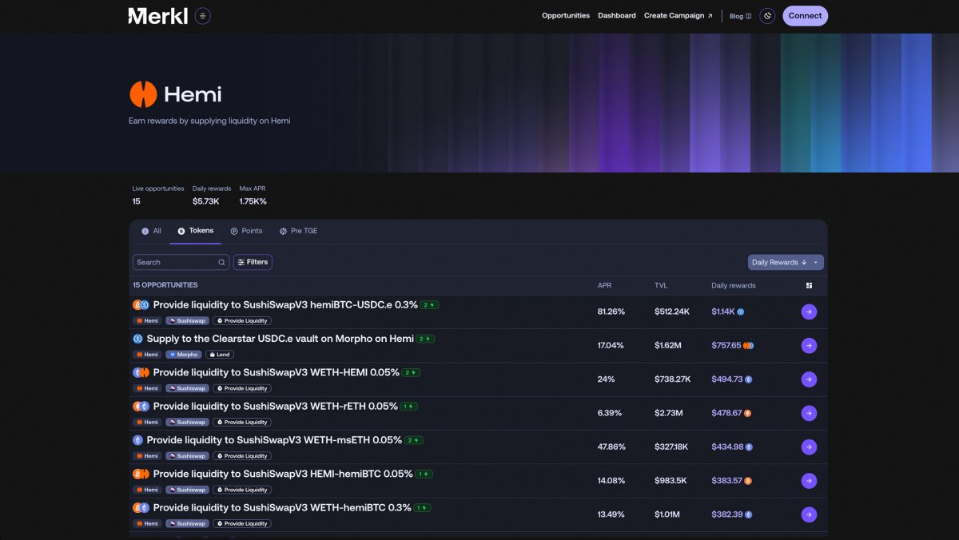Switch to the Pre TGE tab
The image size is (959, 540).
coord(298,231)
